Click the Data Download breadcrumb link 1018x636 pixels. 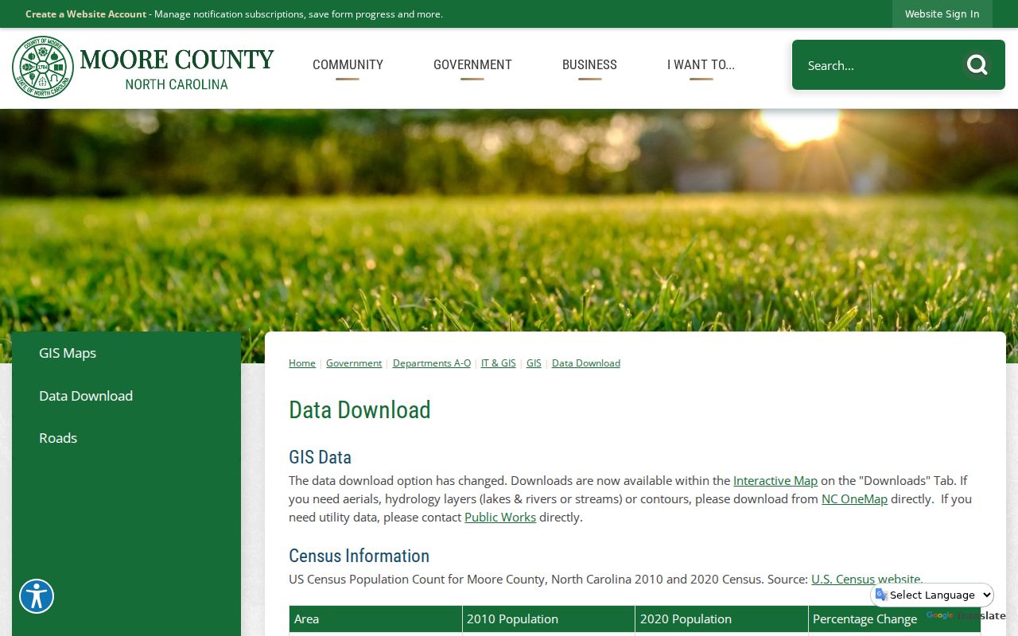(586, 363)
